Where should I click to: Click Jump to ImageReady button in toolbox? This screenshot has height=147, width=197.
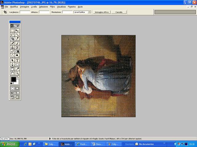(x=15, y=97)
